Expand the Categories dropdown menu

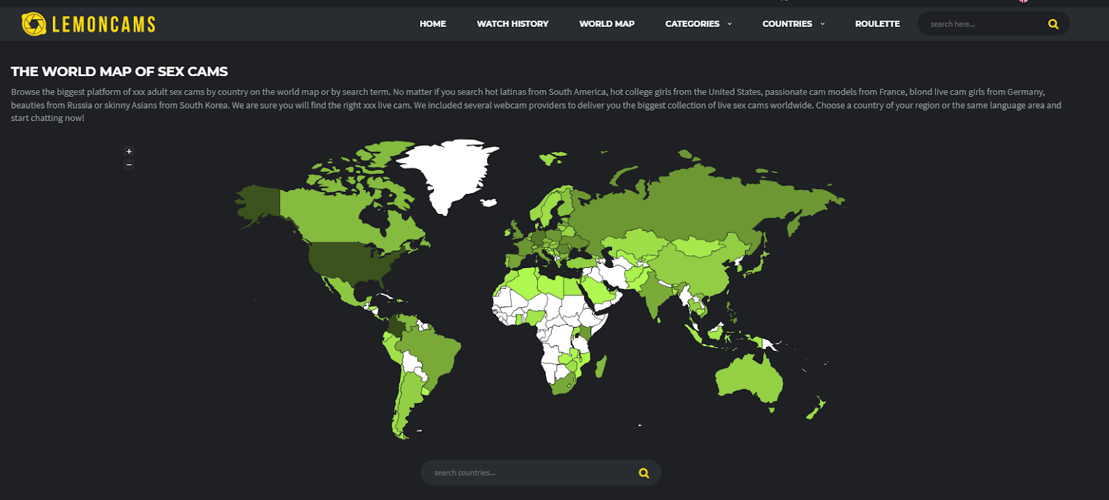click(x=698, y=24)
